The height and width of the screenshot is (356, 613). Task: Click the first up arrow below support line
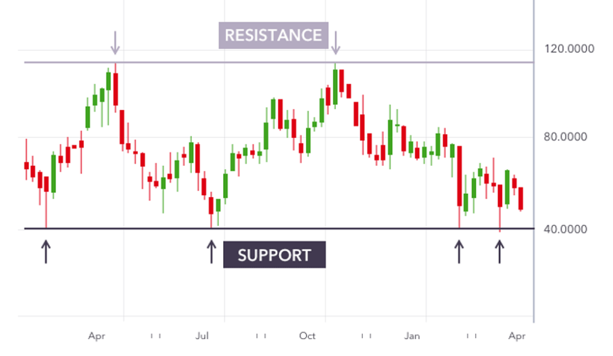click(x=46, y=252)
